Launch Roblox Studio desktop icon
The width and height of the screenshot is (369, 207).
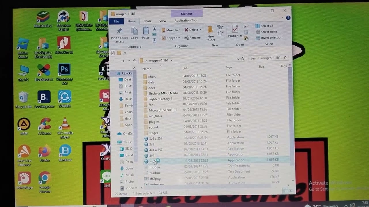[x=23, y=48]
